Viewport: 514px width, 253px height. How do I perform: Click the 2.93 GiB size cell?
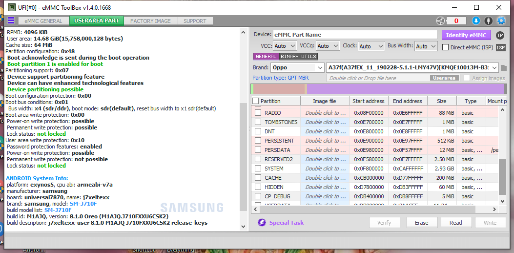[442, 169]
